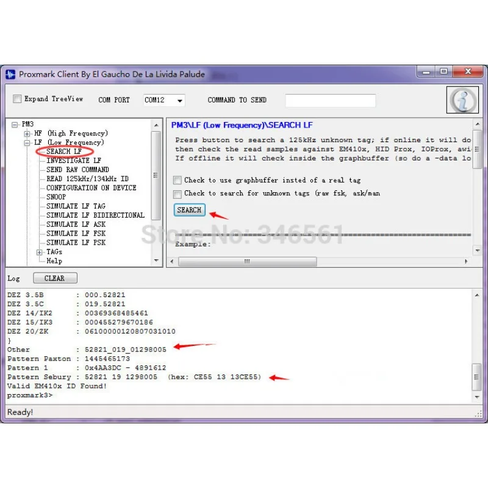Viewport: 488px width, 488px height.
Task: Minimize the Proxmark Client window
Action: 426,72
